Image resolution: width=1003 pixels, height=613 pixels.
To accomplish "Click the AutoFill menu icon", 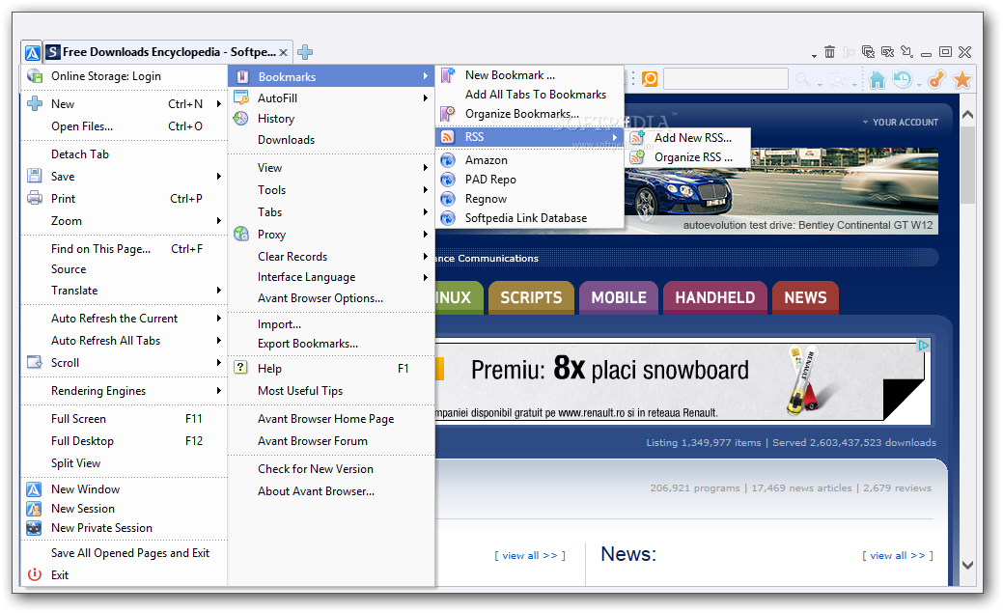I will [241, 98].
